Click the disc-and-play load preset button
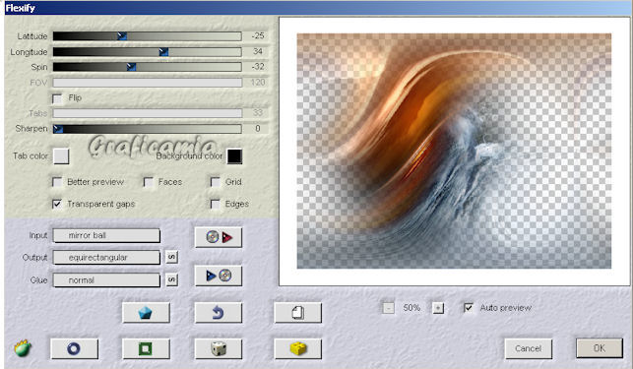This screenshot has width=633, height=369. click(x=219, y=237)
